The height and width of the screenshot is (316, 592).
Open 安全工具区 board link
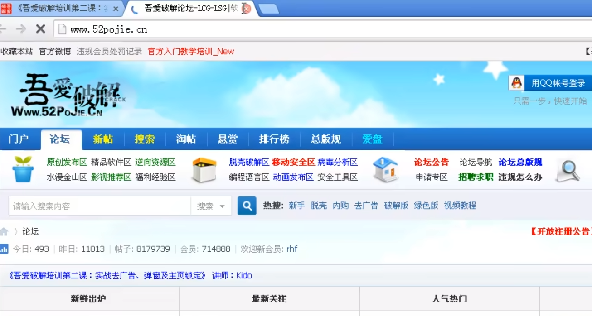click(338, 177)
